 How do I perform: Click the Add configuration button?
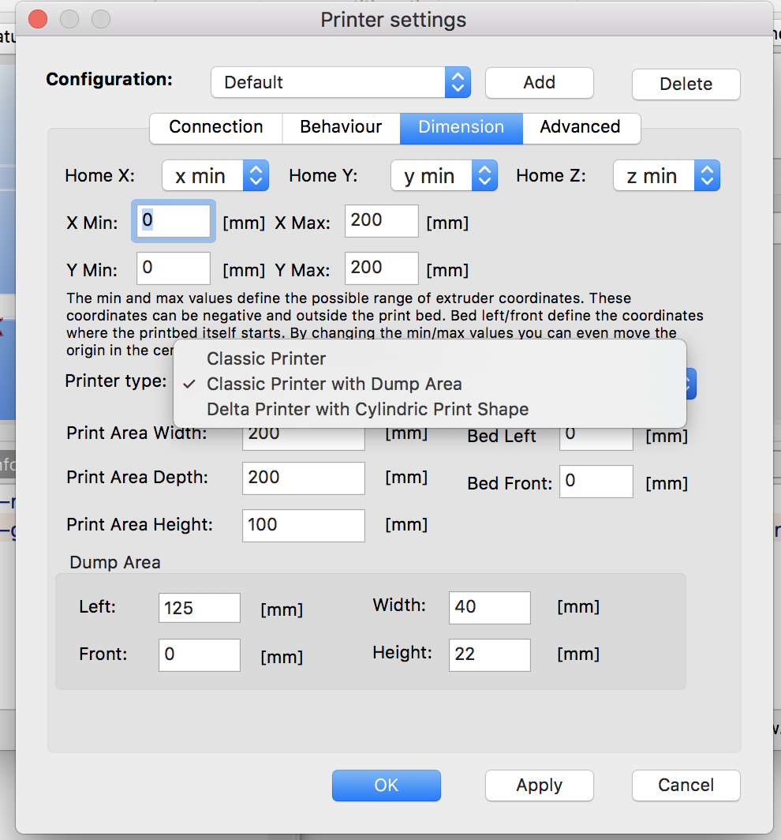pos(539,82)
